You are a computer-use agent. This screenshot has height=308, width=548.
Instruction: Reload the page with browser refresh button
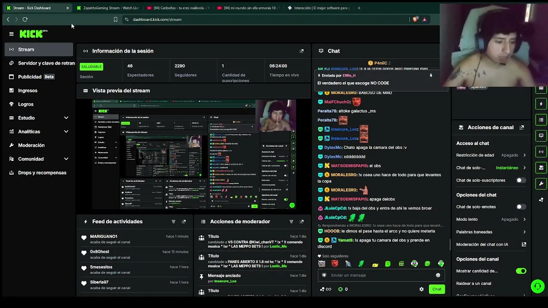coord(25,19)
